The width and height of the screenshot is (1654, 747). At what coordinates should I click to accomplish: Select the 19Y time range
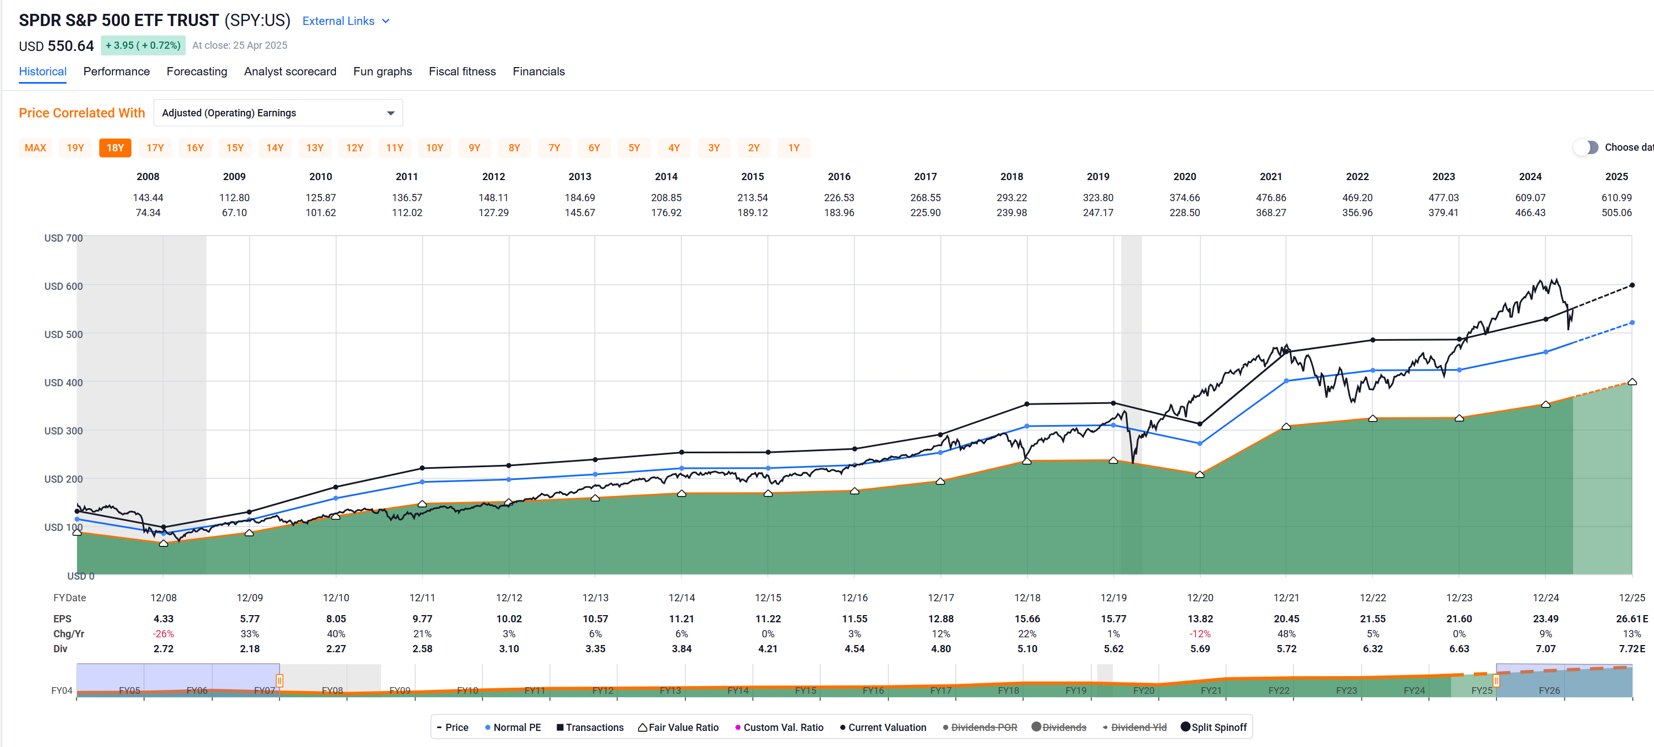point(75,147)
